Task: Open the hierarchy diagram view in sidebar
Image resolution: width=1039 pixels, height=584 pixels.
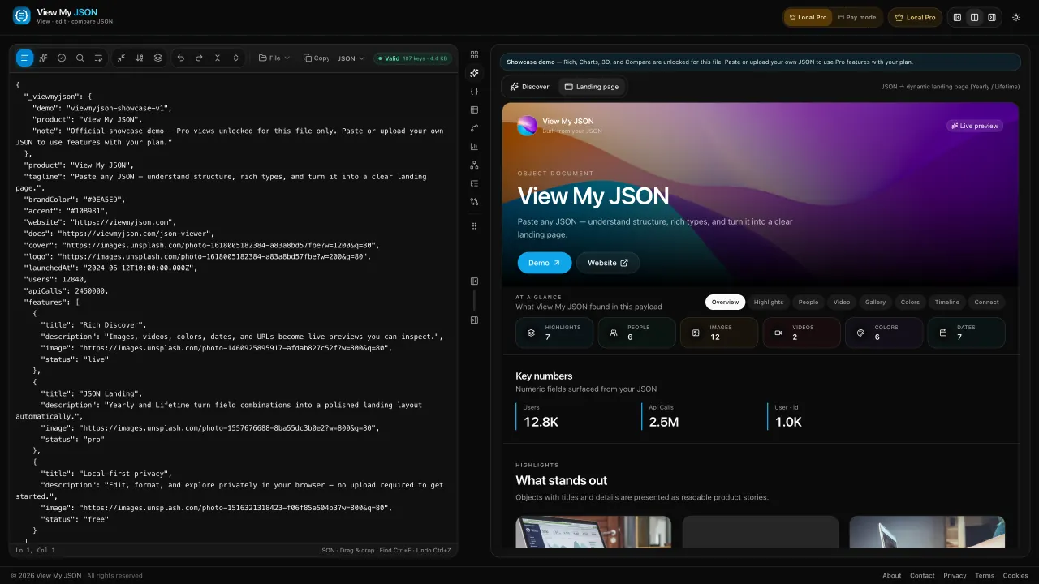Action: [x=474, y=165]
